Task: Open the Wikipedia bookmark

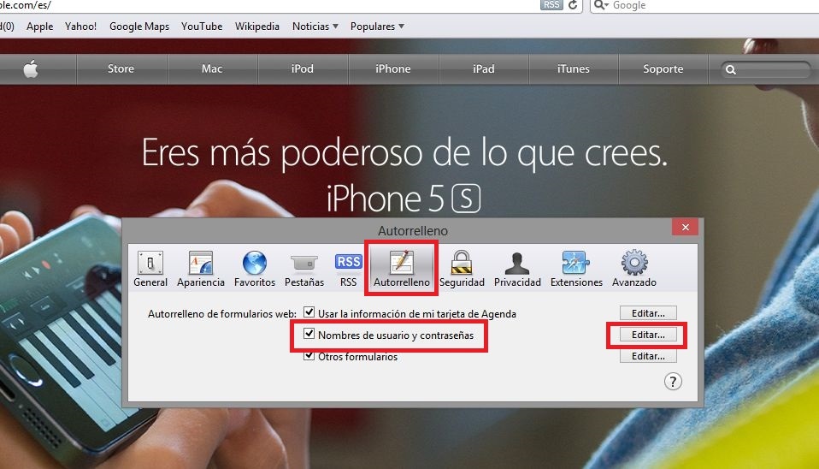Action: coord(257,27)
